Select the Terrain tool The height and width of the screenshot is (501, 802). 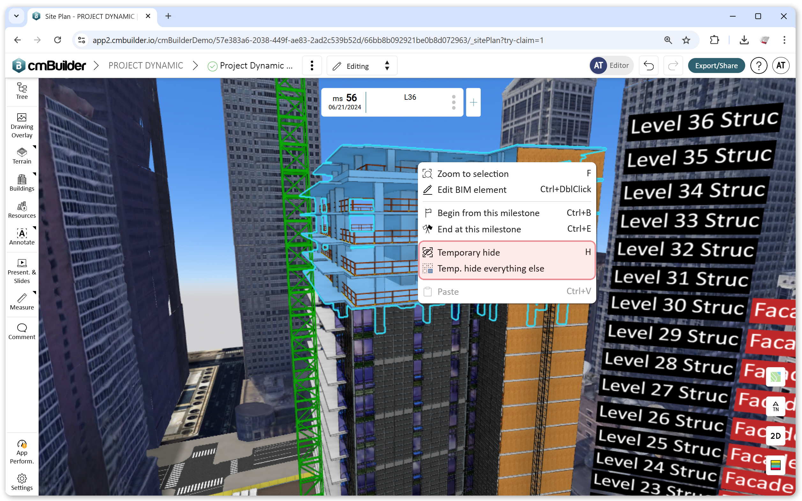coord(22,156)
